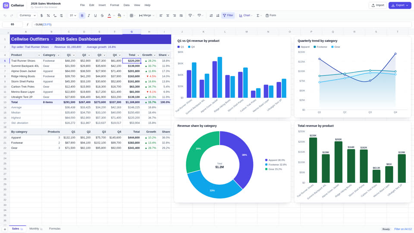The width and height of the screenshot is (414, 233).
Task: Decrease decimal places icon
Action: tap(55, 16)
